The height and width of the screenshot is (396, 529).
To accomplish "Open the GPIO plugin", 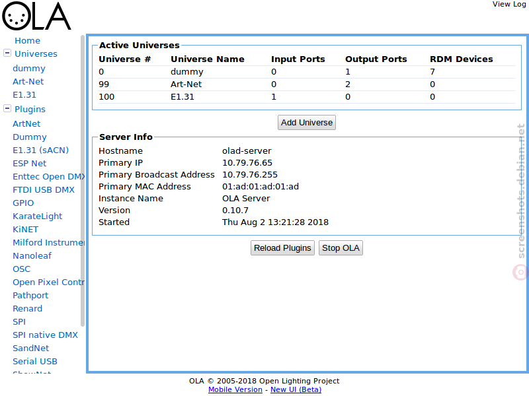I will pos(23,203).
